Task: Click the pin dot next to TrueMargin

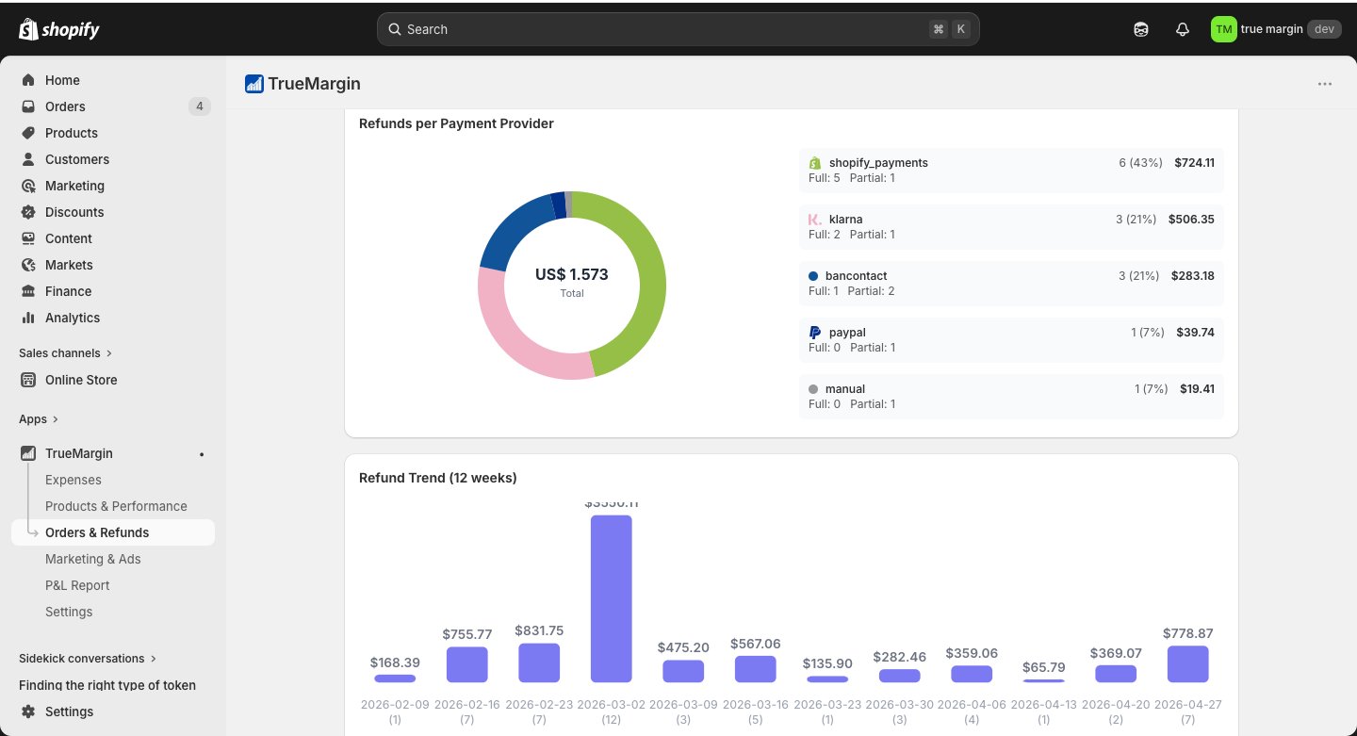Action: click(202, 454)
